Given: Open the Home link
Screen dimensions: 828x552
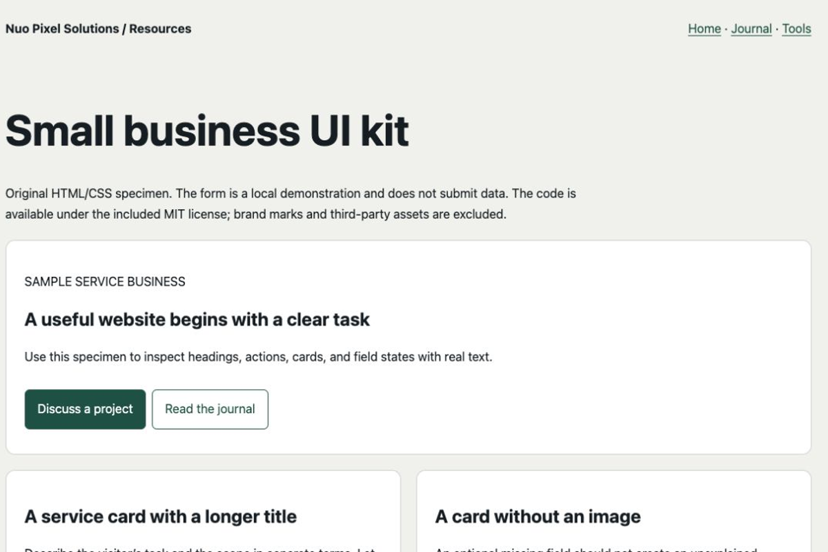Looking at the screenshot, I should coord(704,29).
